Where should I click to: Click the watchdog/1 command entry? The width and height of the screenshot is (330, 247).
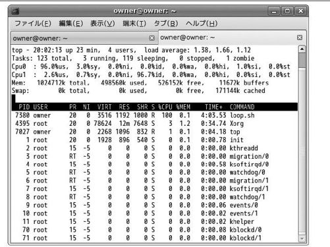248,197
